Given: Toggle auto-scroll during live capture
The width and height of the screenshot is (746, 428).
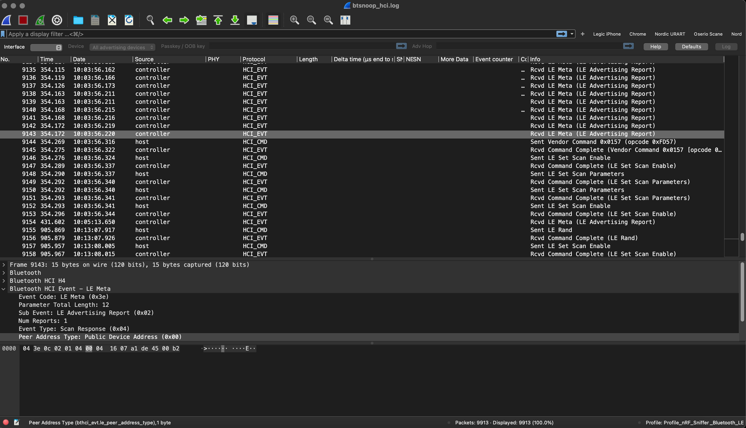Looking at the screenshot, I should pyautogui.click(x=252, y=20).
